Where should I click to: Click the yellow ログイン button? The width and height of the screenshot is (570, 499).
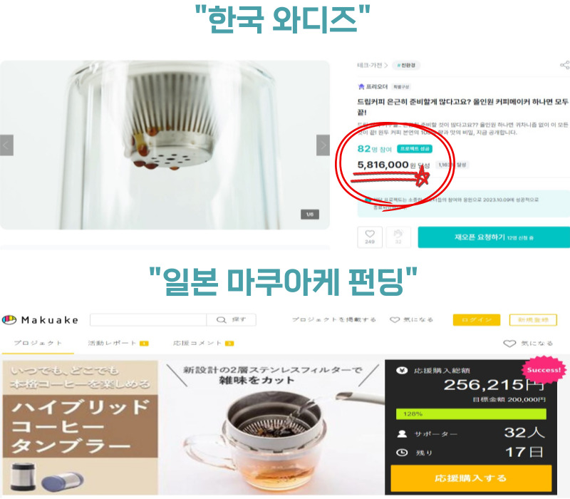pyautogui.click(x=477, y=319)
